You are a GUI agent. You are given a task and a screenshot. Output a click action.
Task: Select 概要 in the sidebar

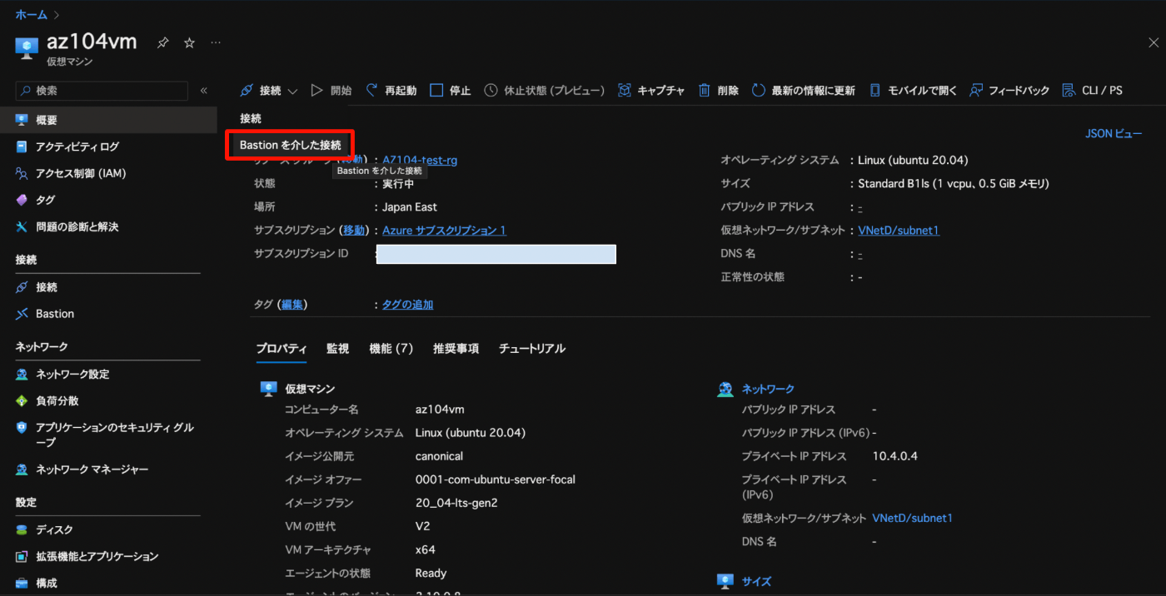108,120
